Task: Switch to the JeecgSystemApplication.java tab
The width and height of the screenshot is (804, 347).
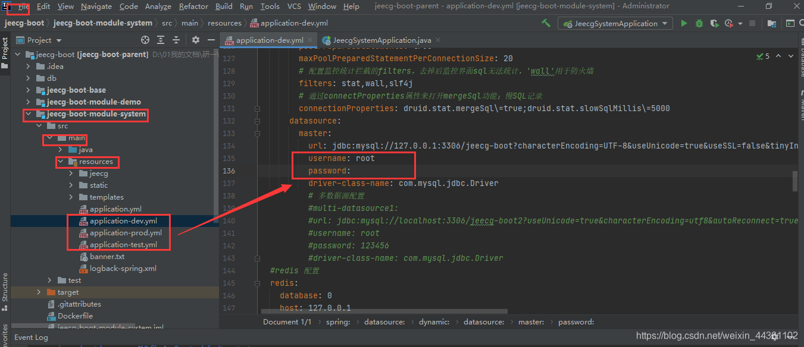Action: (x=382, y=40)
